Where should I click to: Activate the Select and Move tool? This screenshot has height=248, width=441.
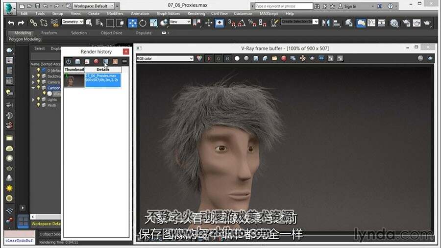point(132,23)
